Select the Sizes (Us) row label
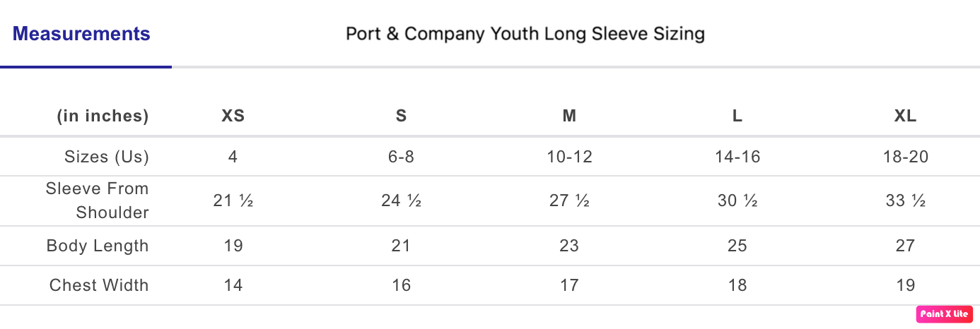 (107, 157)
